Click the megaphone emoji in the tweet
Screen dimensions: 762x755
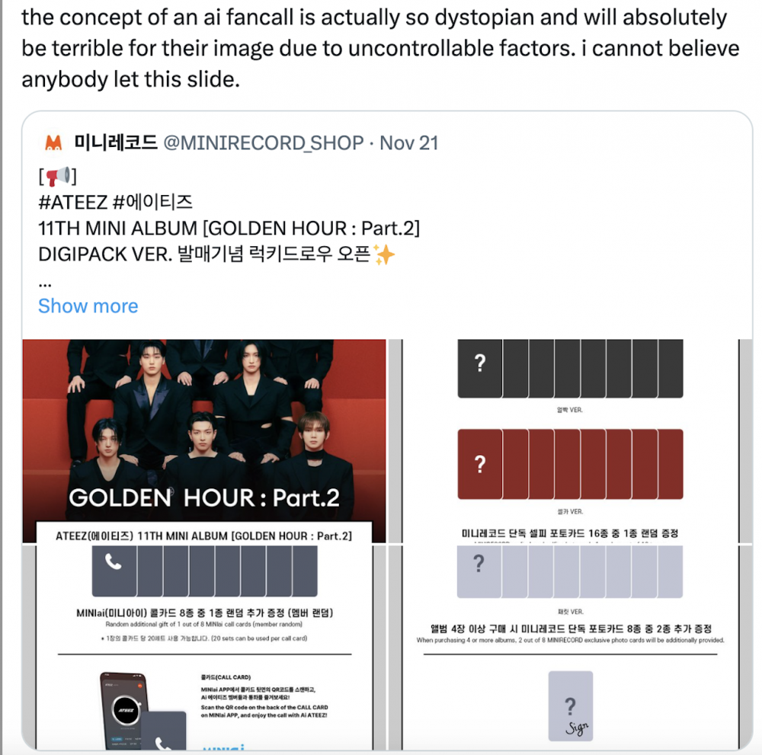(x=59, y=176)
